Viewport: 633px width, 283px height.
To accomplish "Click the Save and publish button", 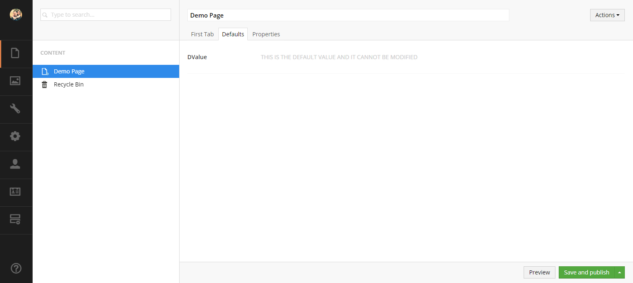I will [x=586, y=272].
